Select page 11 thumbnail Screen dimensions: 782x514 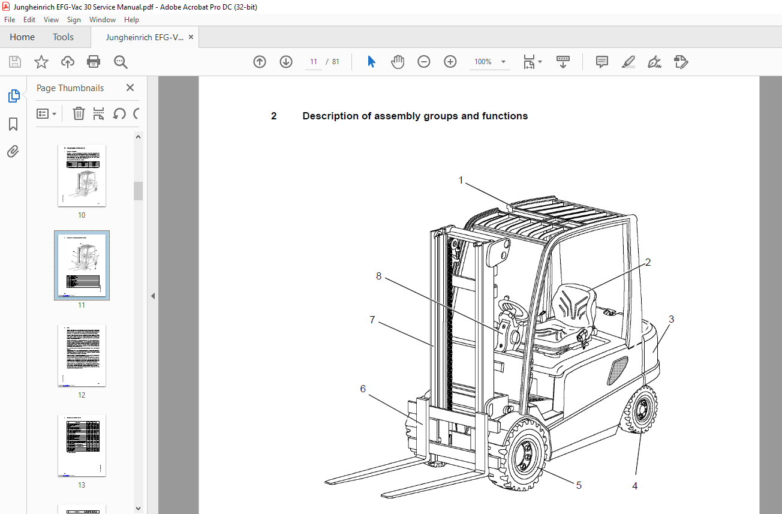pyautogui.click(x=82, y=265)
